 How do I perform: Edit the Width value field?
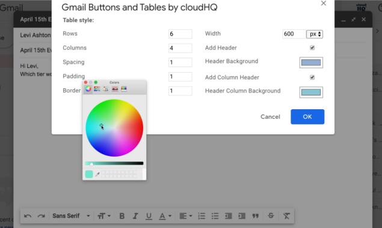[x=294, y=34]
